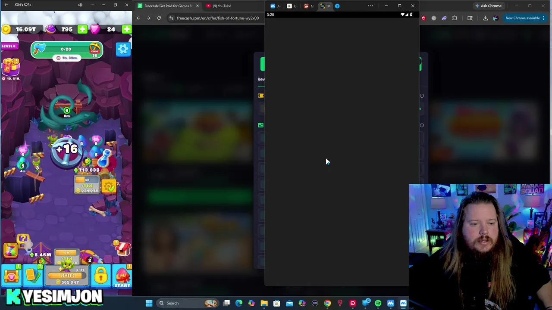
Task: Tap the green plus next to purple gems
Action: pyautogui.click(x=82, y=29)
